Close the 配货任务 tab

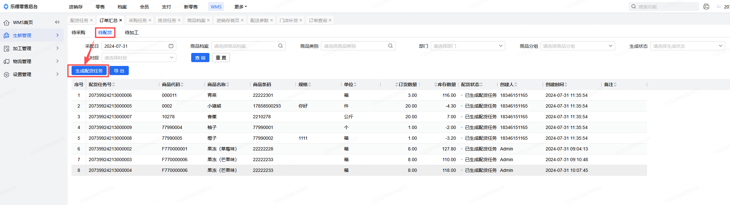point(91,20)
